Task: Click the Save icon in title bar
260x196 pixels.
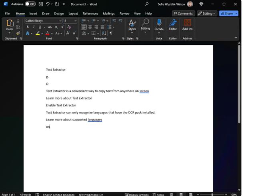Action: (x=40, y=4)
